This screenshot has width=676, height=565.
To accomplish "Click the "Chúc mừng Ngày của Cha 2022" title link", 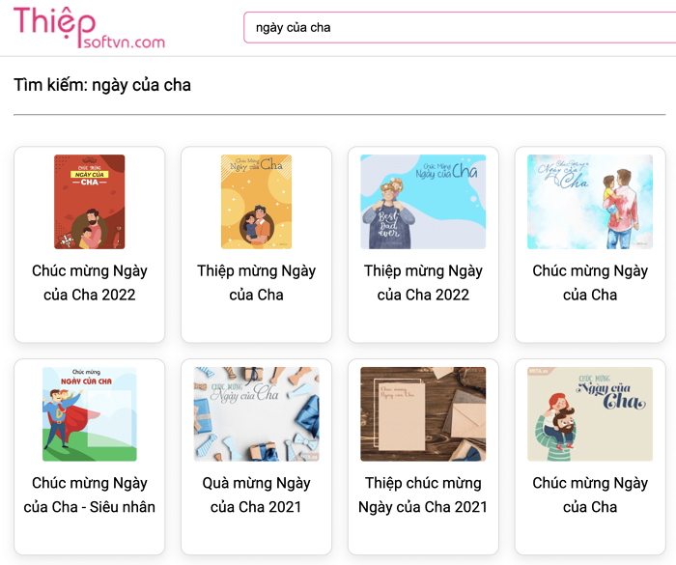I will pyautogui.click(x=89, y=282).
